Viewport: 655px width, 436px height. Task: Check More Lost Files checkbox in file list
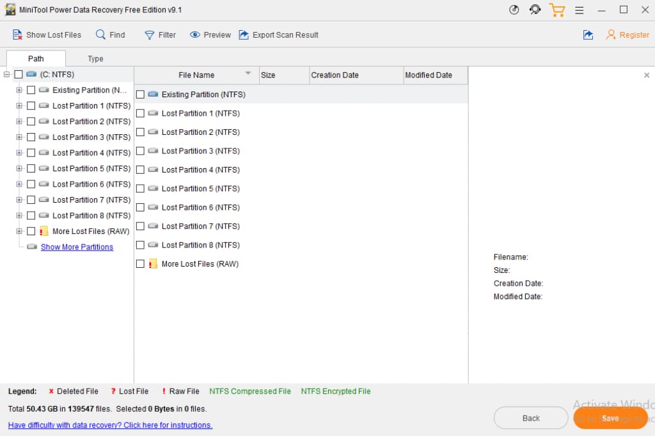coord(140,263)
